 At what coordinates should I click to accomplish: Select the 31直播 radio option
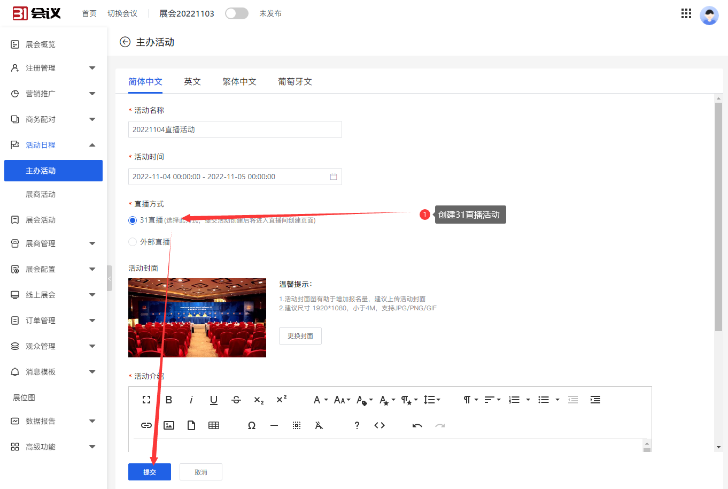[133, 220]
